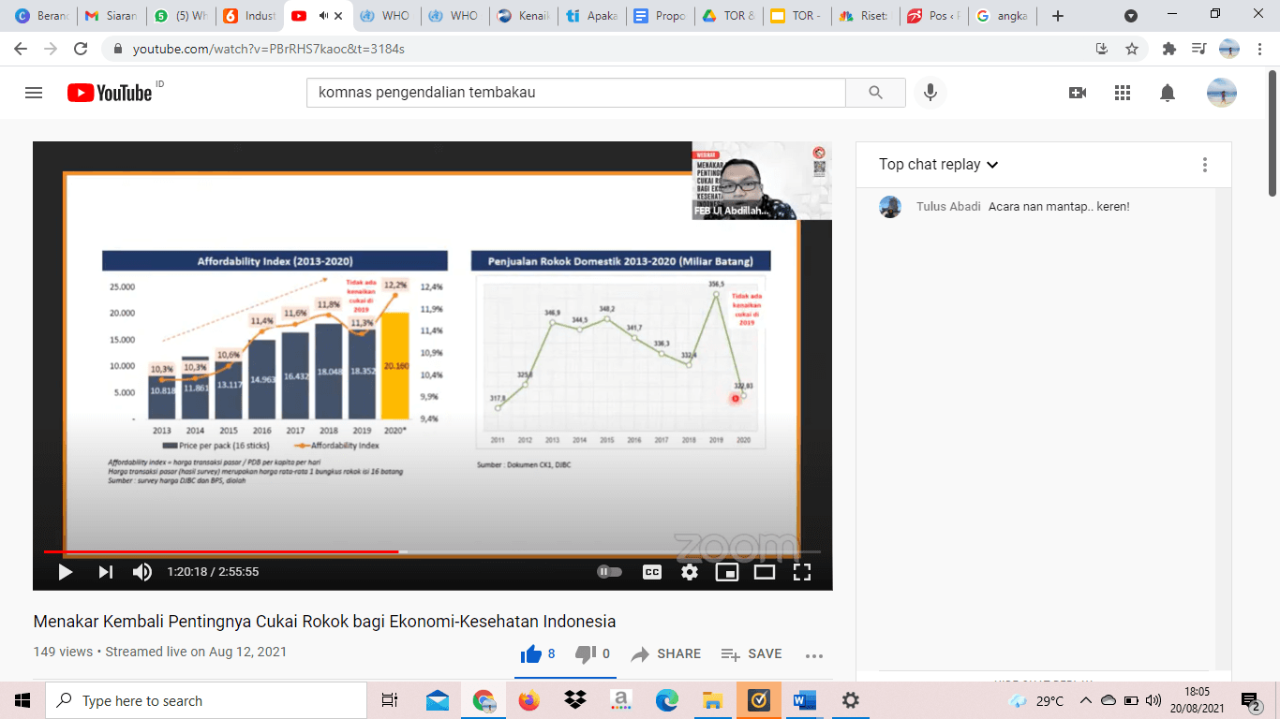Open video settings gear
The height and width of the screenshot is (719, 1280).
[x=690, y=572]
